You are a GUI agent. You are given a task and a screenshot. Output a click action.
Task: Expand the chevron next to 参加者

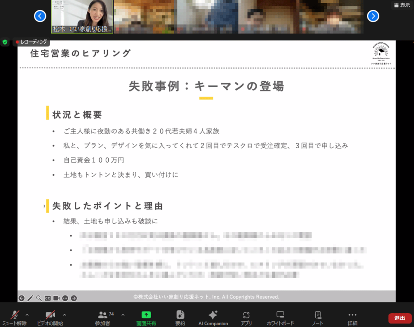tap(123, 314)
